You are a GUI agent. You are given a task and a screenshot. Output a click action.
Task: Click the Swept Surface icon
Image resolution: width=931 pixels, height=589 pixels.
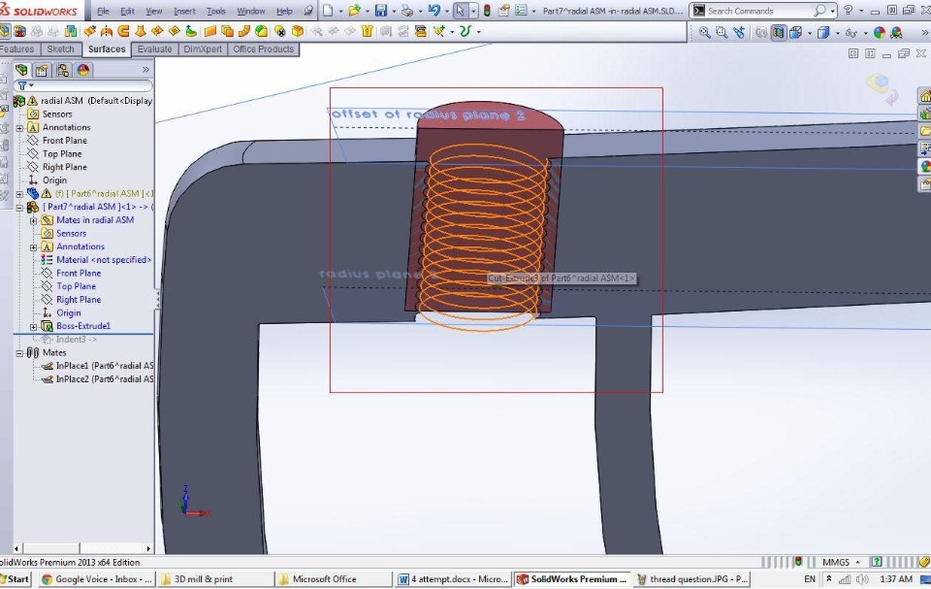[123, 31]
